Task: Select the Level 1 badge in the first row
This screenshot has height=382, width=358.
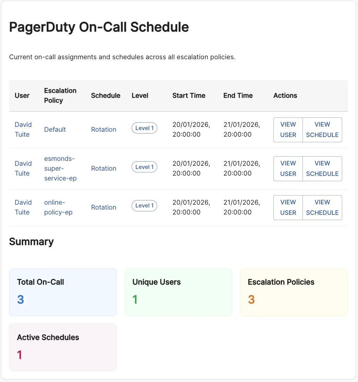Action: [144, 128]
